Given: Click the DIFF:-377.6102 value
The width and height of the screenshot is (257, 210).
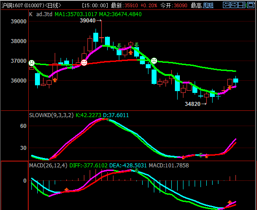Looking at the screenshot, I should click(88, 166).
